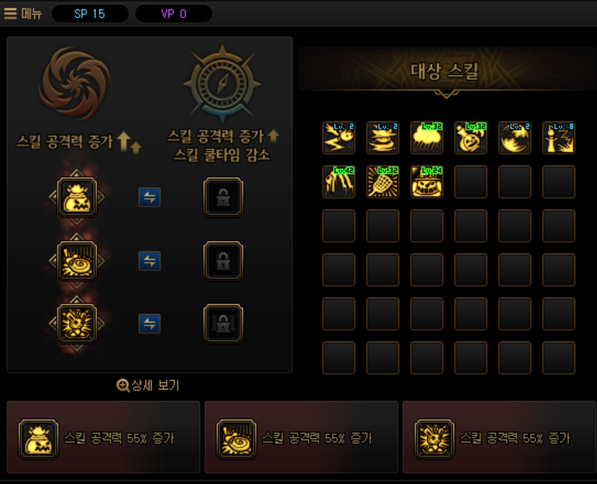Toggle the swap arrows beside the rabbit burst skill
This screenshot has width=597, height=484.
point(150,323)
